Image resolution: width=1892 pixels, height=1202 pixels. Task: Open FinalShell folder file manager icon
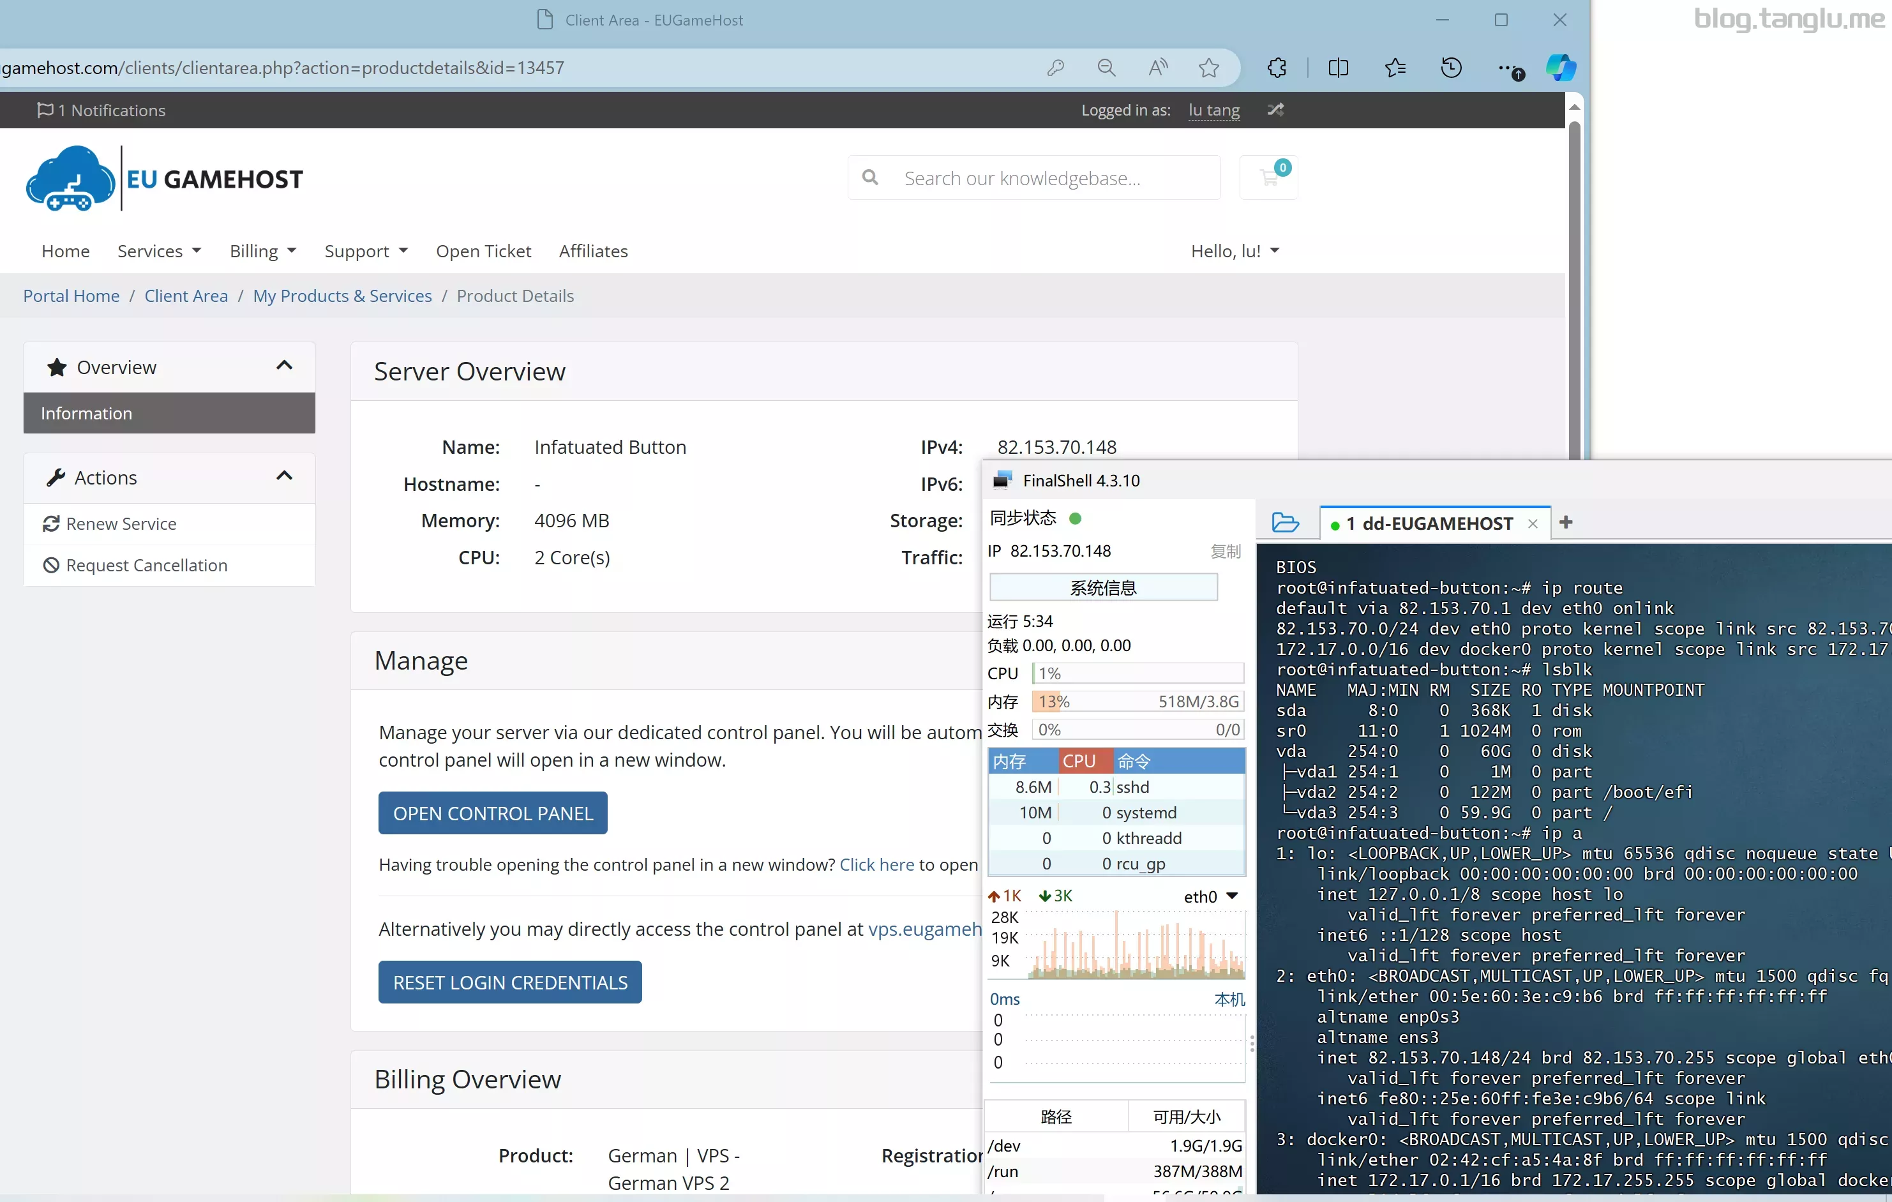(1285, 522)
